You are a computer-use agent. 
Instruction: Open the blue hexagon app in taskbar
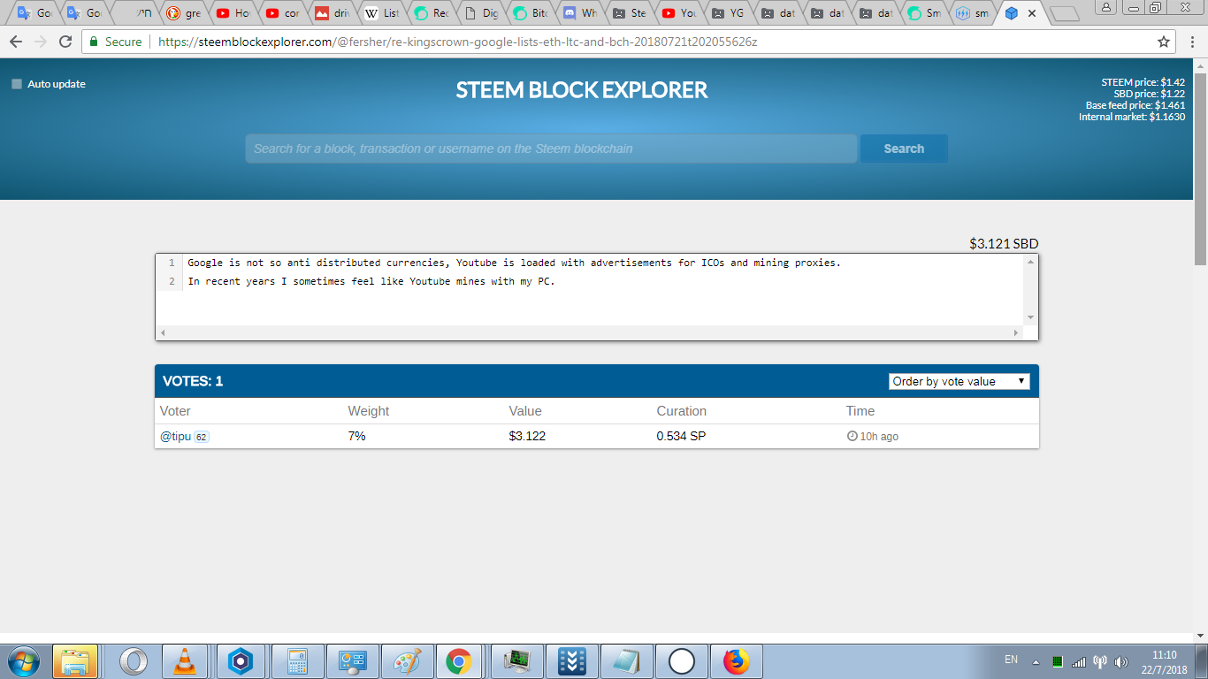[241, 661]
